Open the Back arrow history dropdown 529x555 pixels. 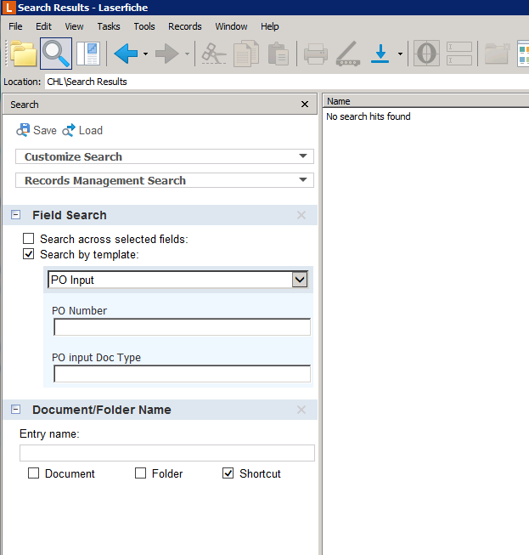pos(145,54)
